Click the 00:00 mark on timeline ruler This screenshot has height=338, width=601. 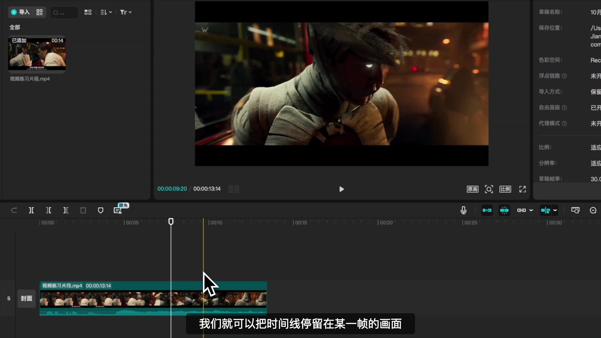(48, 223)
